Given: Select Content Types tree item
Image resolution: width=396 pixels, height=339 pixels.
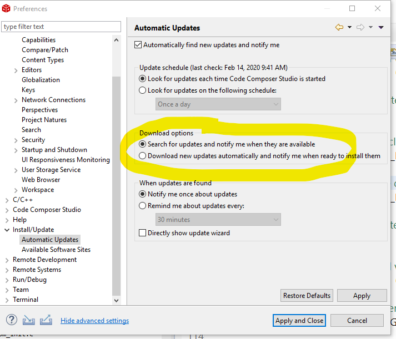Looking at the screenshot, I should pyautogui.click(x=43, y=60).
